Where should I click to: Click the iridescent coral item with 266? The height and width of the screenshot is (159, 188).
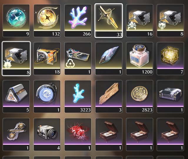[x=78, y=21]
